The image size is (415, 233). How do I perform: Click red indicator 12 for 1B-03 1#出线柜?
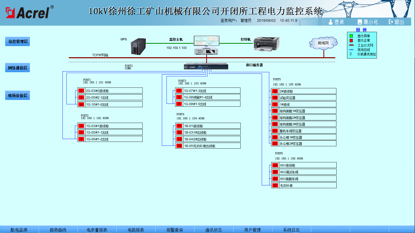[179, 132]
